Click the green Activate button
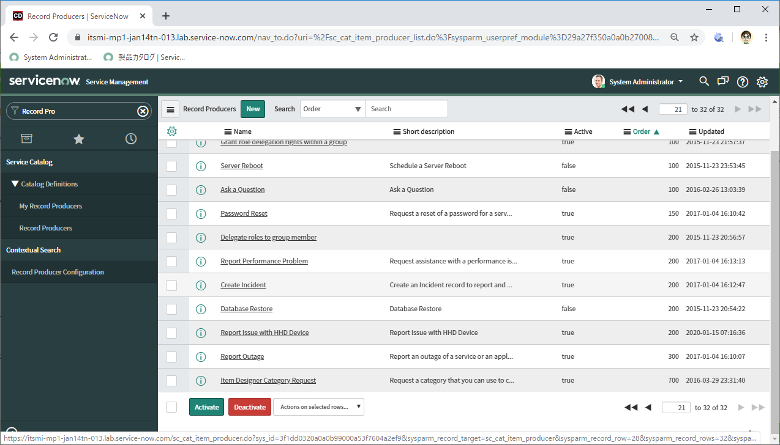Image resolution: width=780 pixels, height=445 pixels. [207, 407]
